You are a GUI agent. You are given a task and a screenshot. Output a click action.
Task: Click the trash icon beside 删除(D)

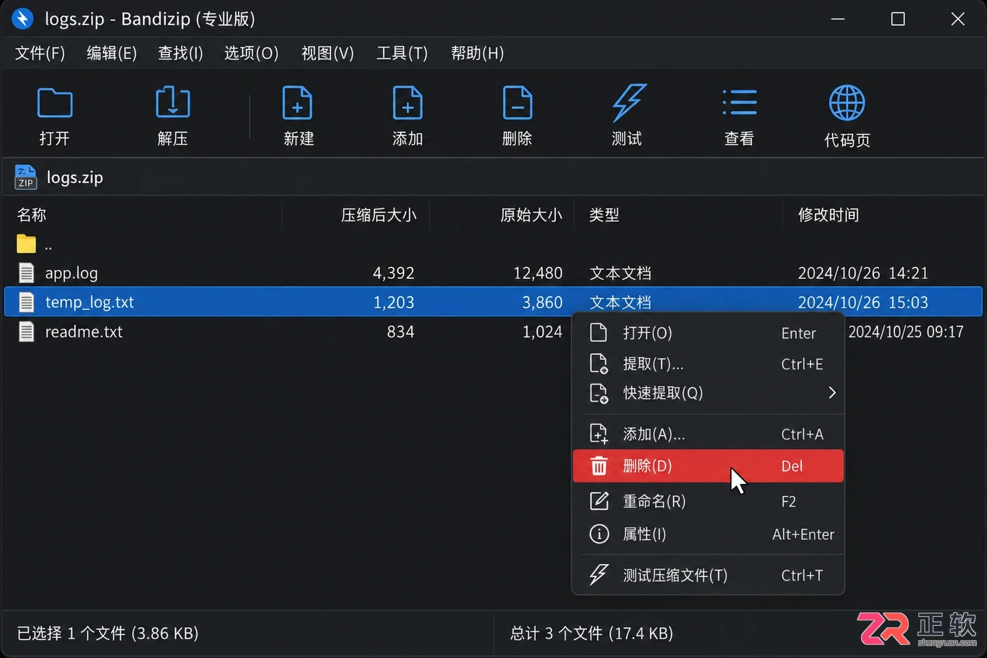[x=599, y=466]
